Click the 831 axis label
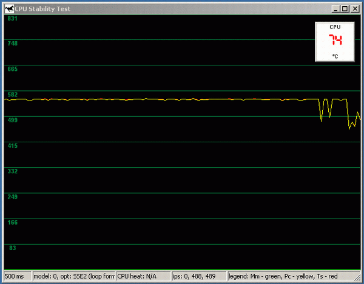 pyautogui.click(x=12, y=19)
